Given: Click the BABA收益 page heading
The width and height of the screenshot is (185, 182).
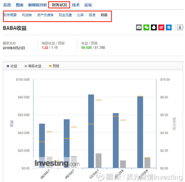Looking at the screenshot, I should (x=15, y=28).
